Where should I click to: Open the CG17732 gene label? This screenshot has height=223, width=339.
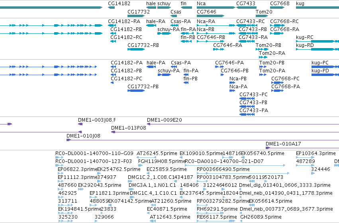139,12
